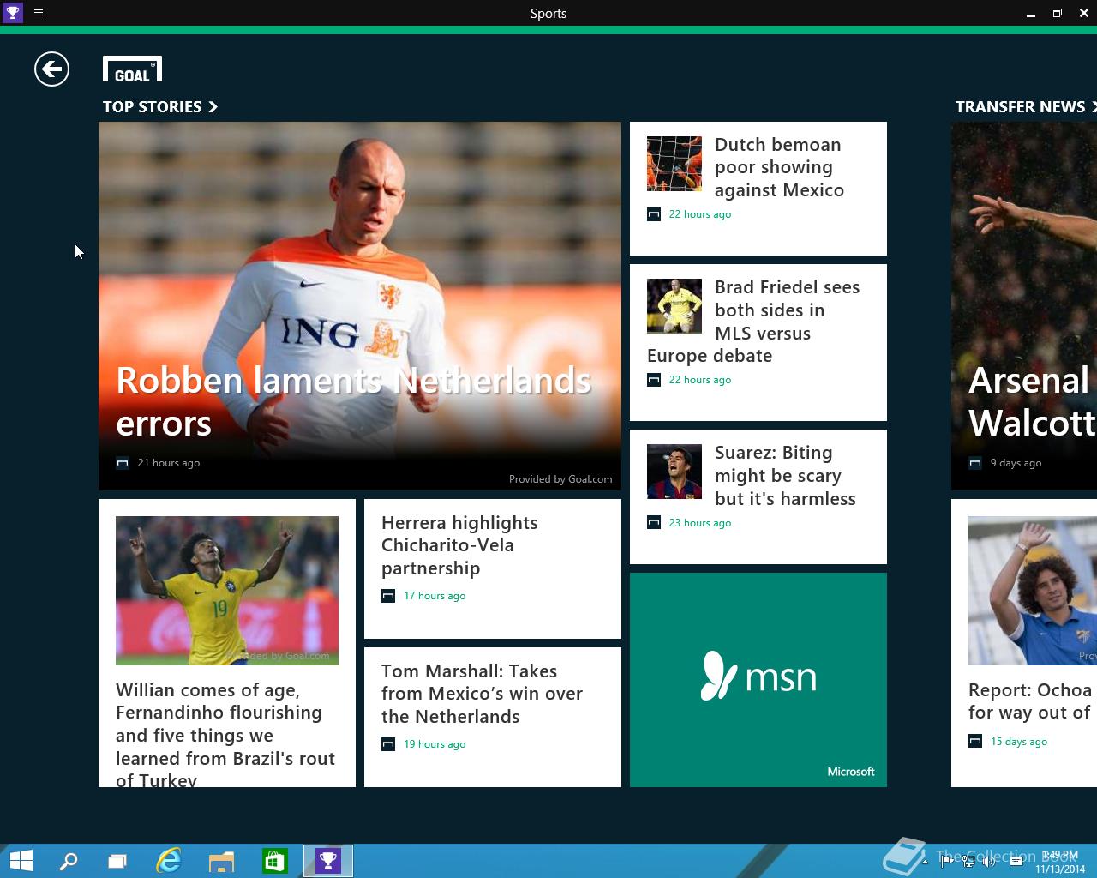
Task: Open the Suarez biting article
Action: pos(758,496)
